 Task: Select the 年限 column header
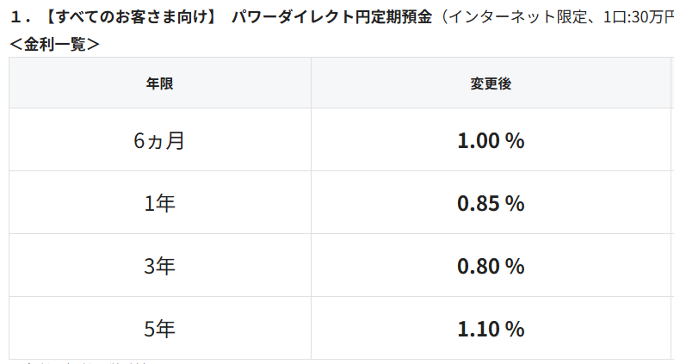160,83
